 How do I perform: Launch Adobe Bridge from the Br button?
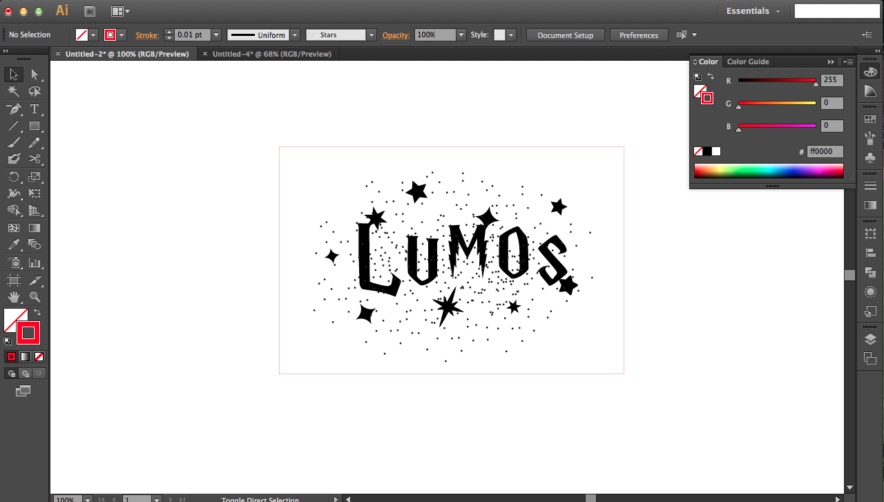point(90,11)
